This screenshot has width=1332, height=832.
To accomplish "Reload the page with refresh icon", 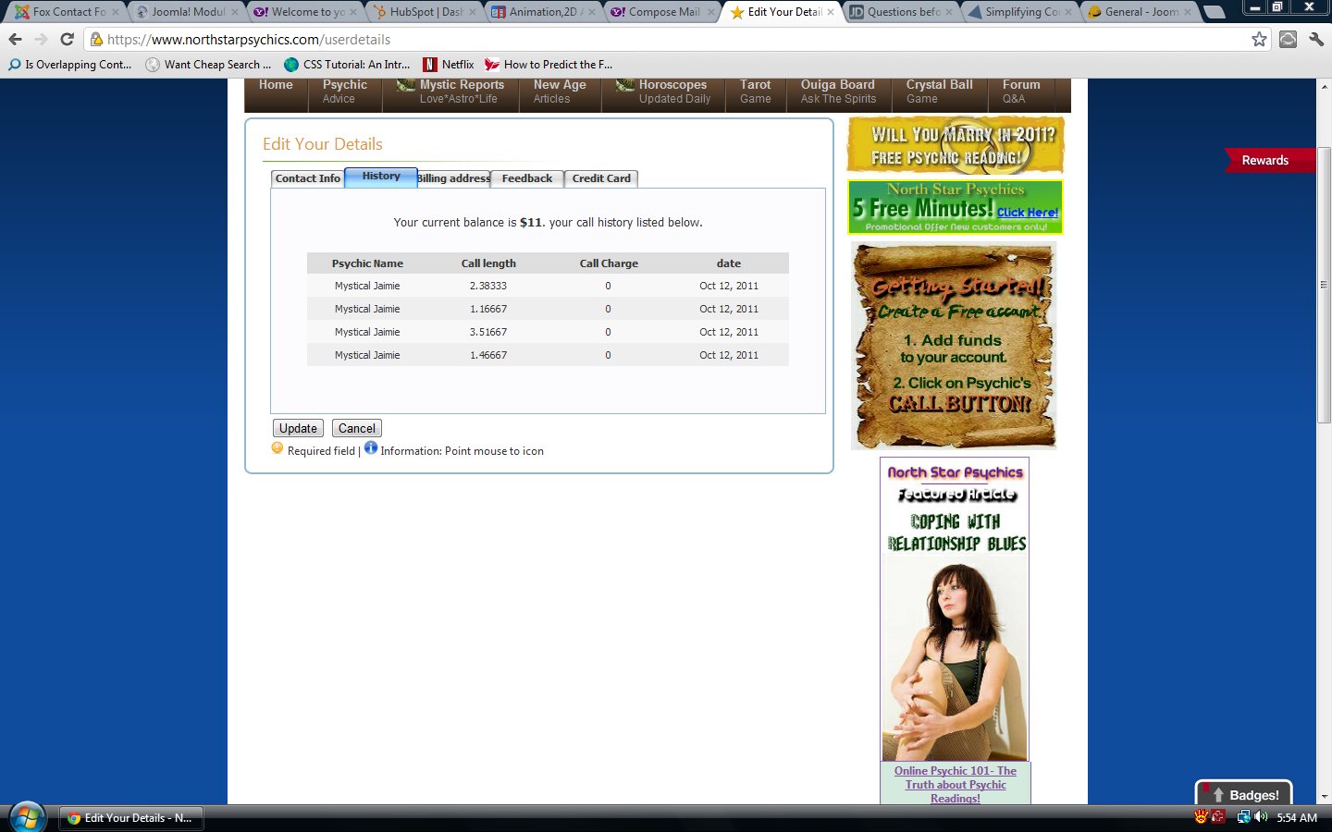I will (67, 39).
